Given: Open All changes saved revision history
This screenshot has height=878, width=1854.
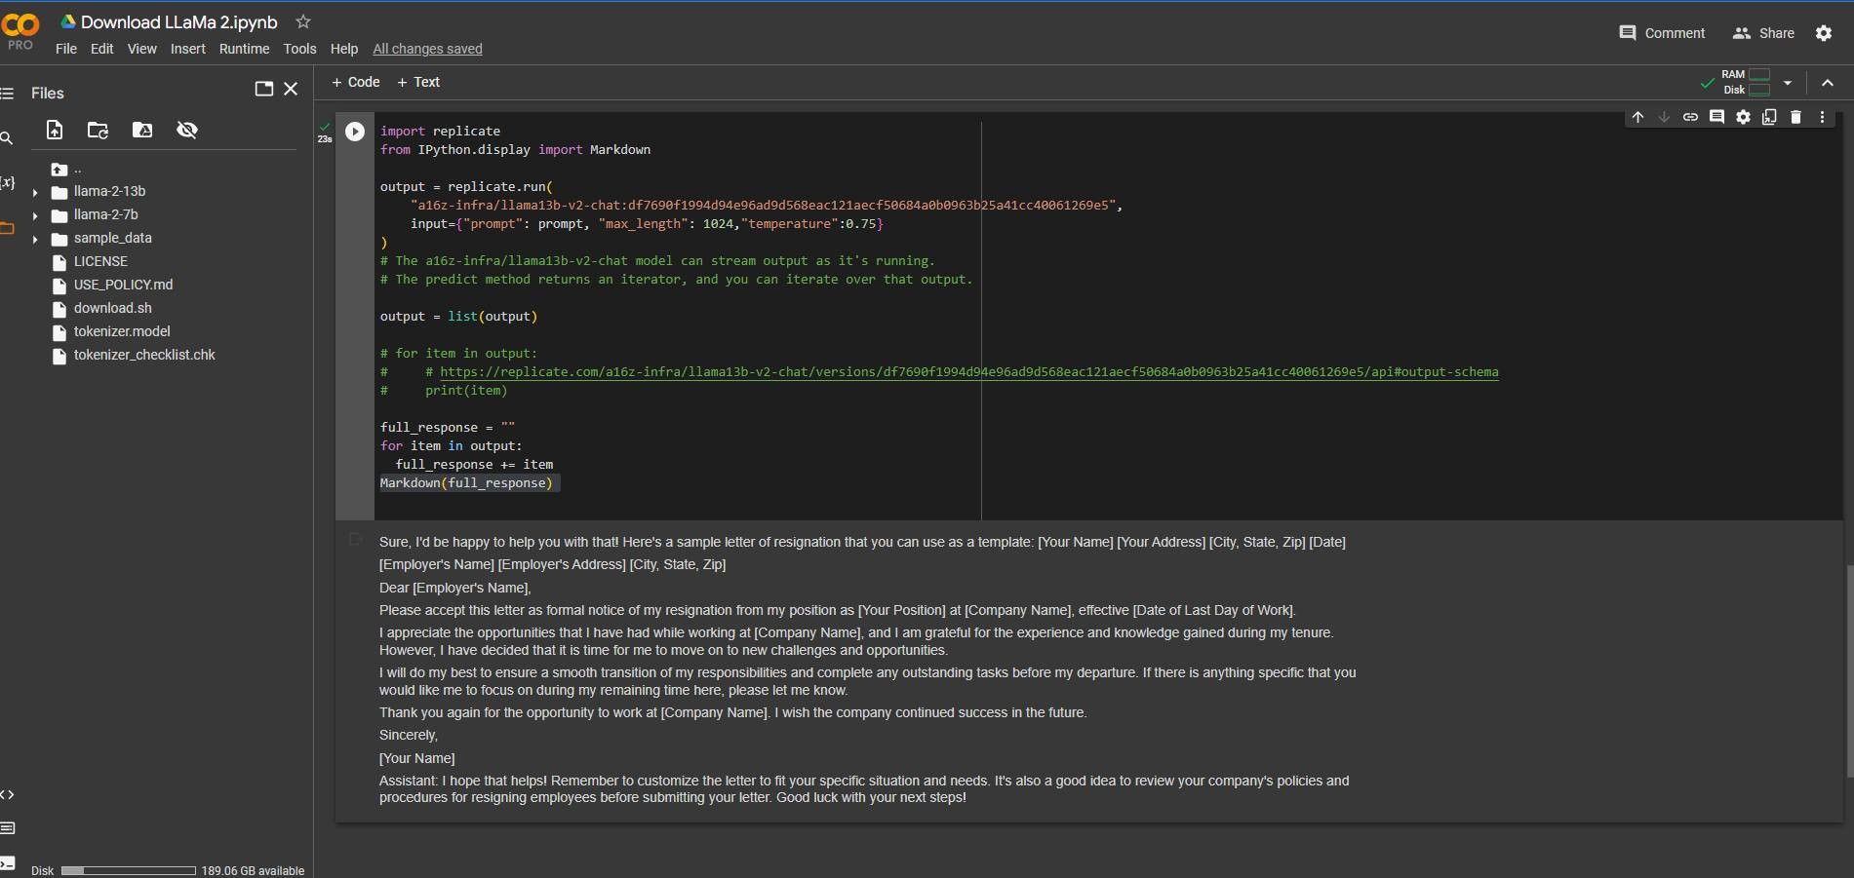Looking at the screenshot, I should [427, 49].
